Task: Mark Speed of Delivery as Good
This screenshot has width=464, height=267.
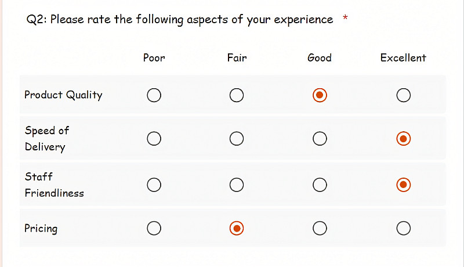Action: pos(320,139)
